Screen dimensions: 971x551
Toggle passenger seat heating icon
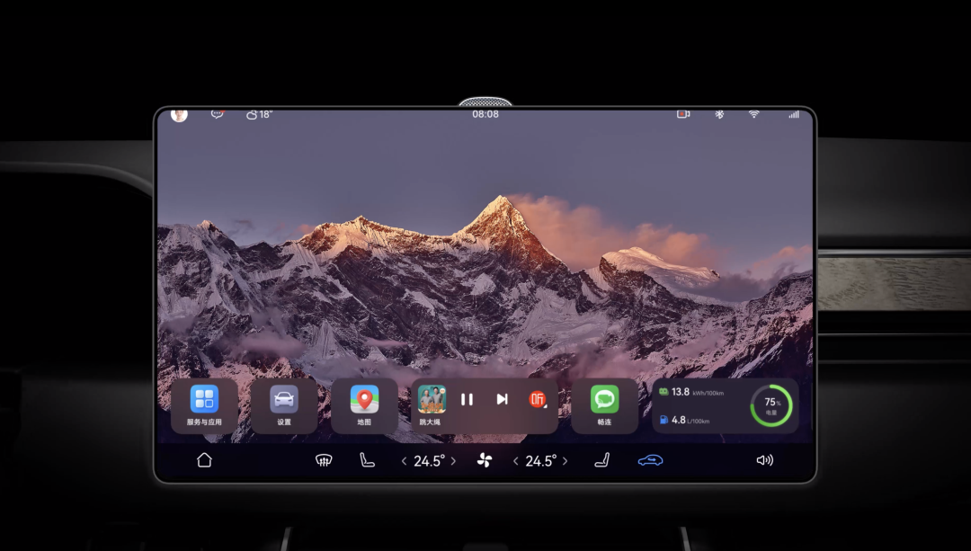click(x=601, y=460)
